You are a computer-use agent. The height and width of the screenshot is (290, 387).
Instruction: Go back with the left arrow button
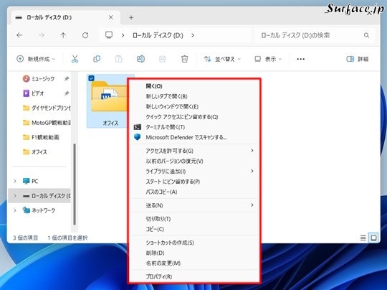pyautogui.click(x=19, y=35)
